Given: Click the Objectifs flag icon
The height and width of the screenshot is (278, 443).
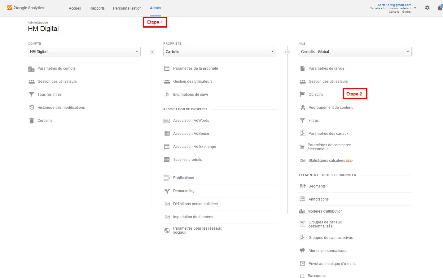Looking at the screenshot, I should coord(302,94).
